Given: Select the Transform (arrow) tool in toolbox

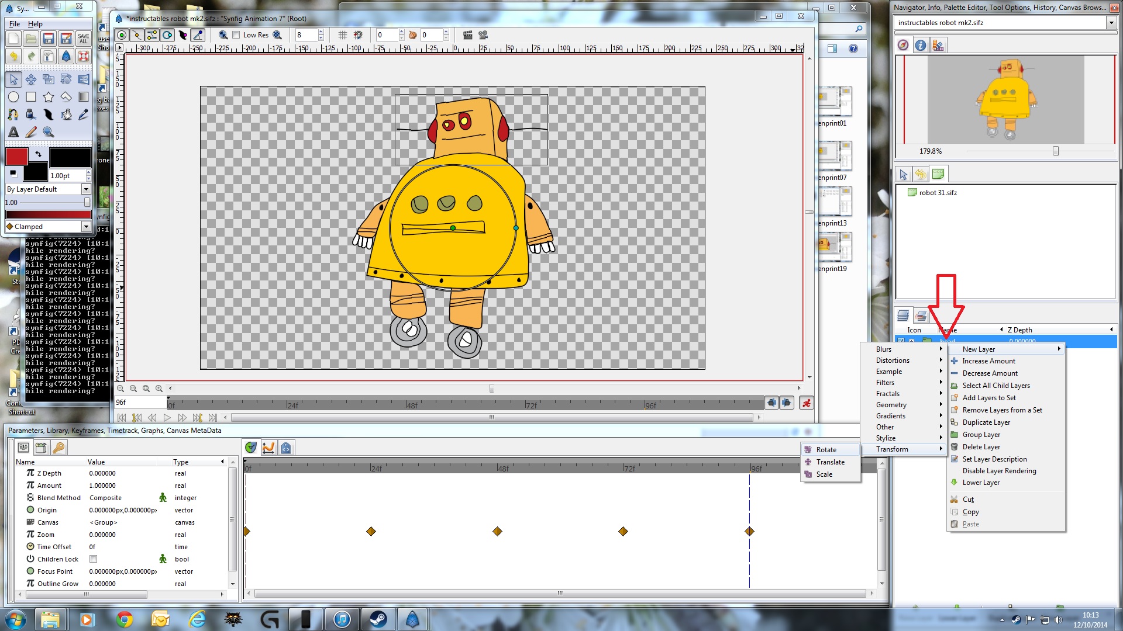Looking at the screenshot, I should (13, 79).
